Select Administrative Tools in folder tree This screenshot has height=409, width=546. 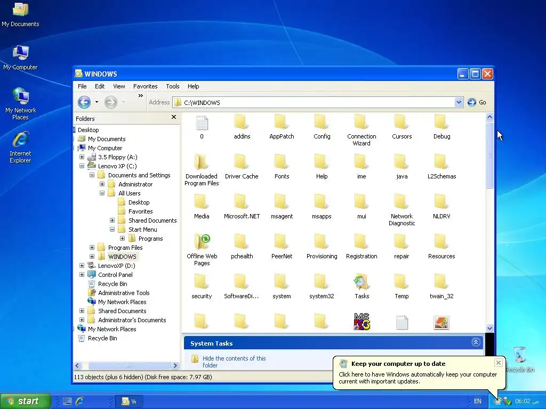tap(124, 293)
